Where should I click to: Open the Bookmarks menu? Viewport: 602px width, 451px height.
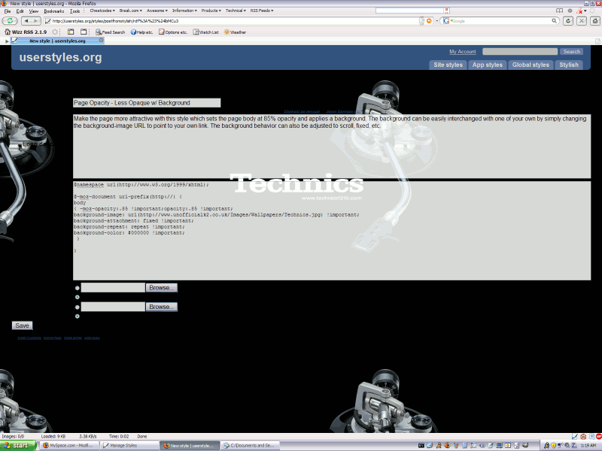click(53, 11)
